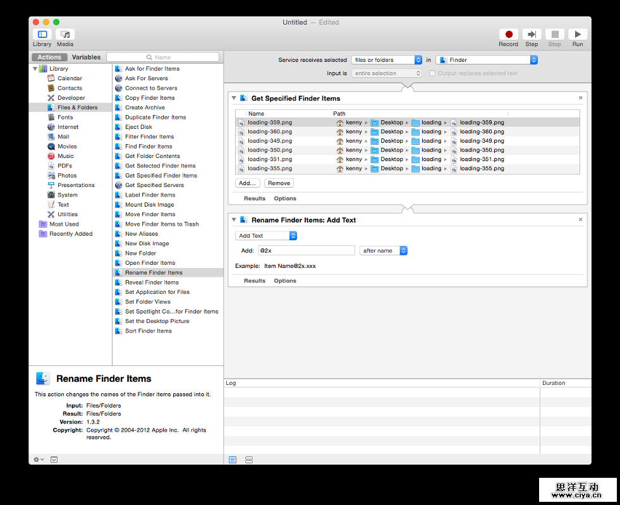Collapse the Rename Finder Items action
The image size is (620, 505).
[234, 220]
